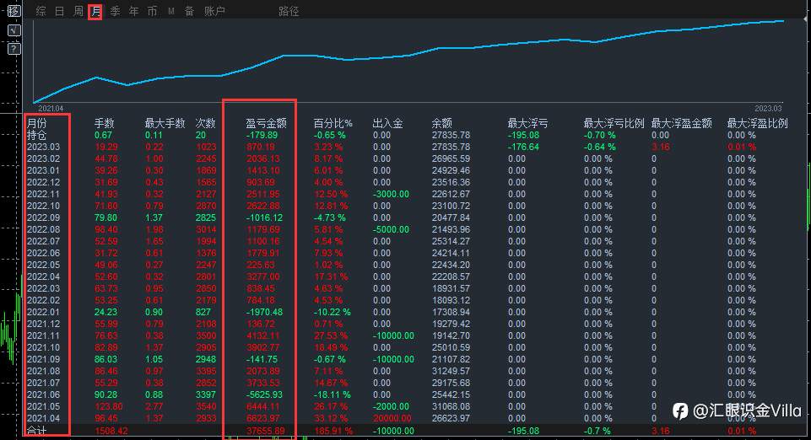The height and width of the screenshot is (440, 811).
Task: Click floating loss ratio -0.70 %
Action: point(600,136)
